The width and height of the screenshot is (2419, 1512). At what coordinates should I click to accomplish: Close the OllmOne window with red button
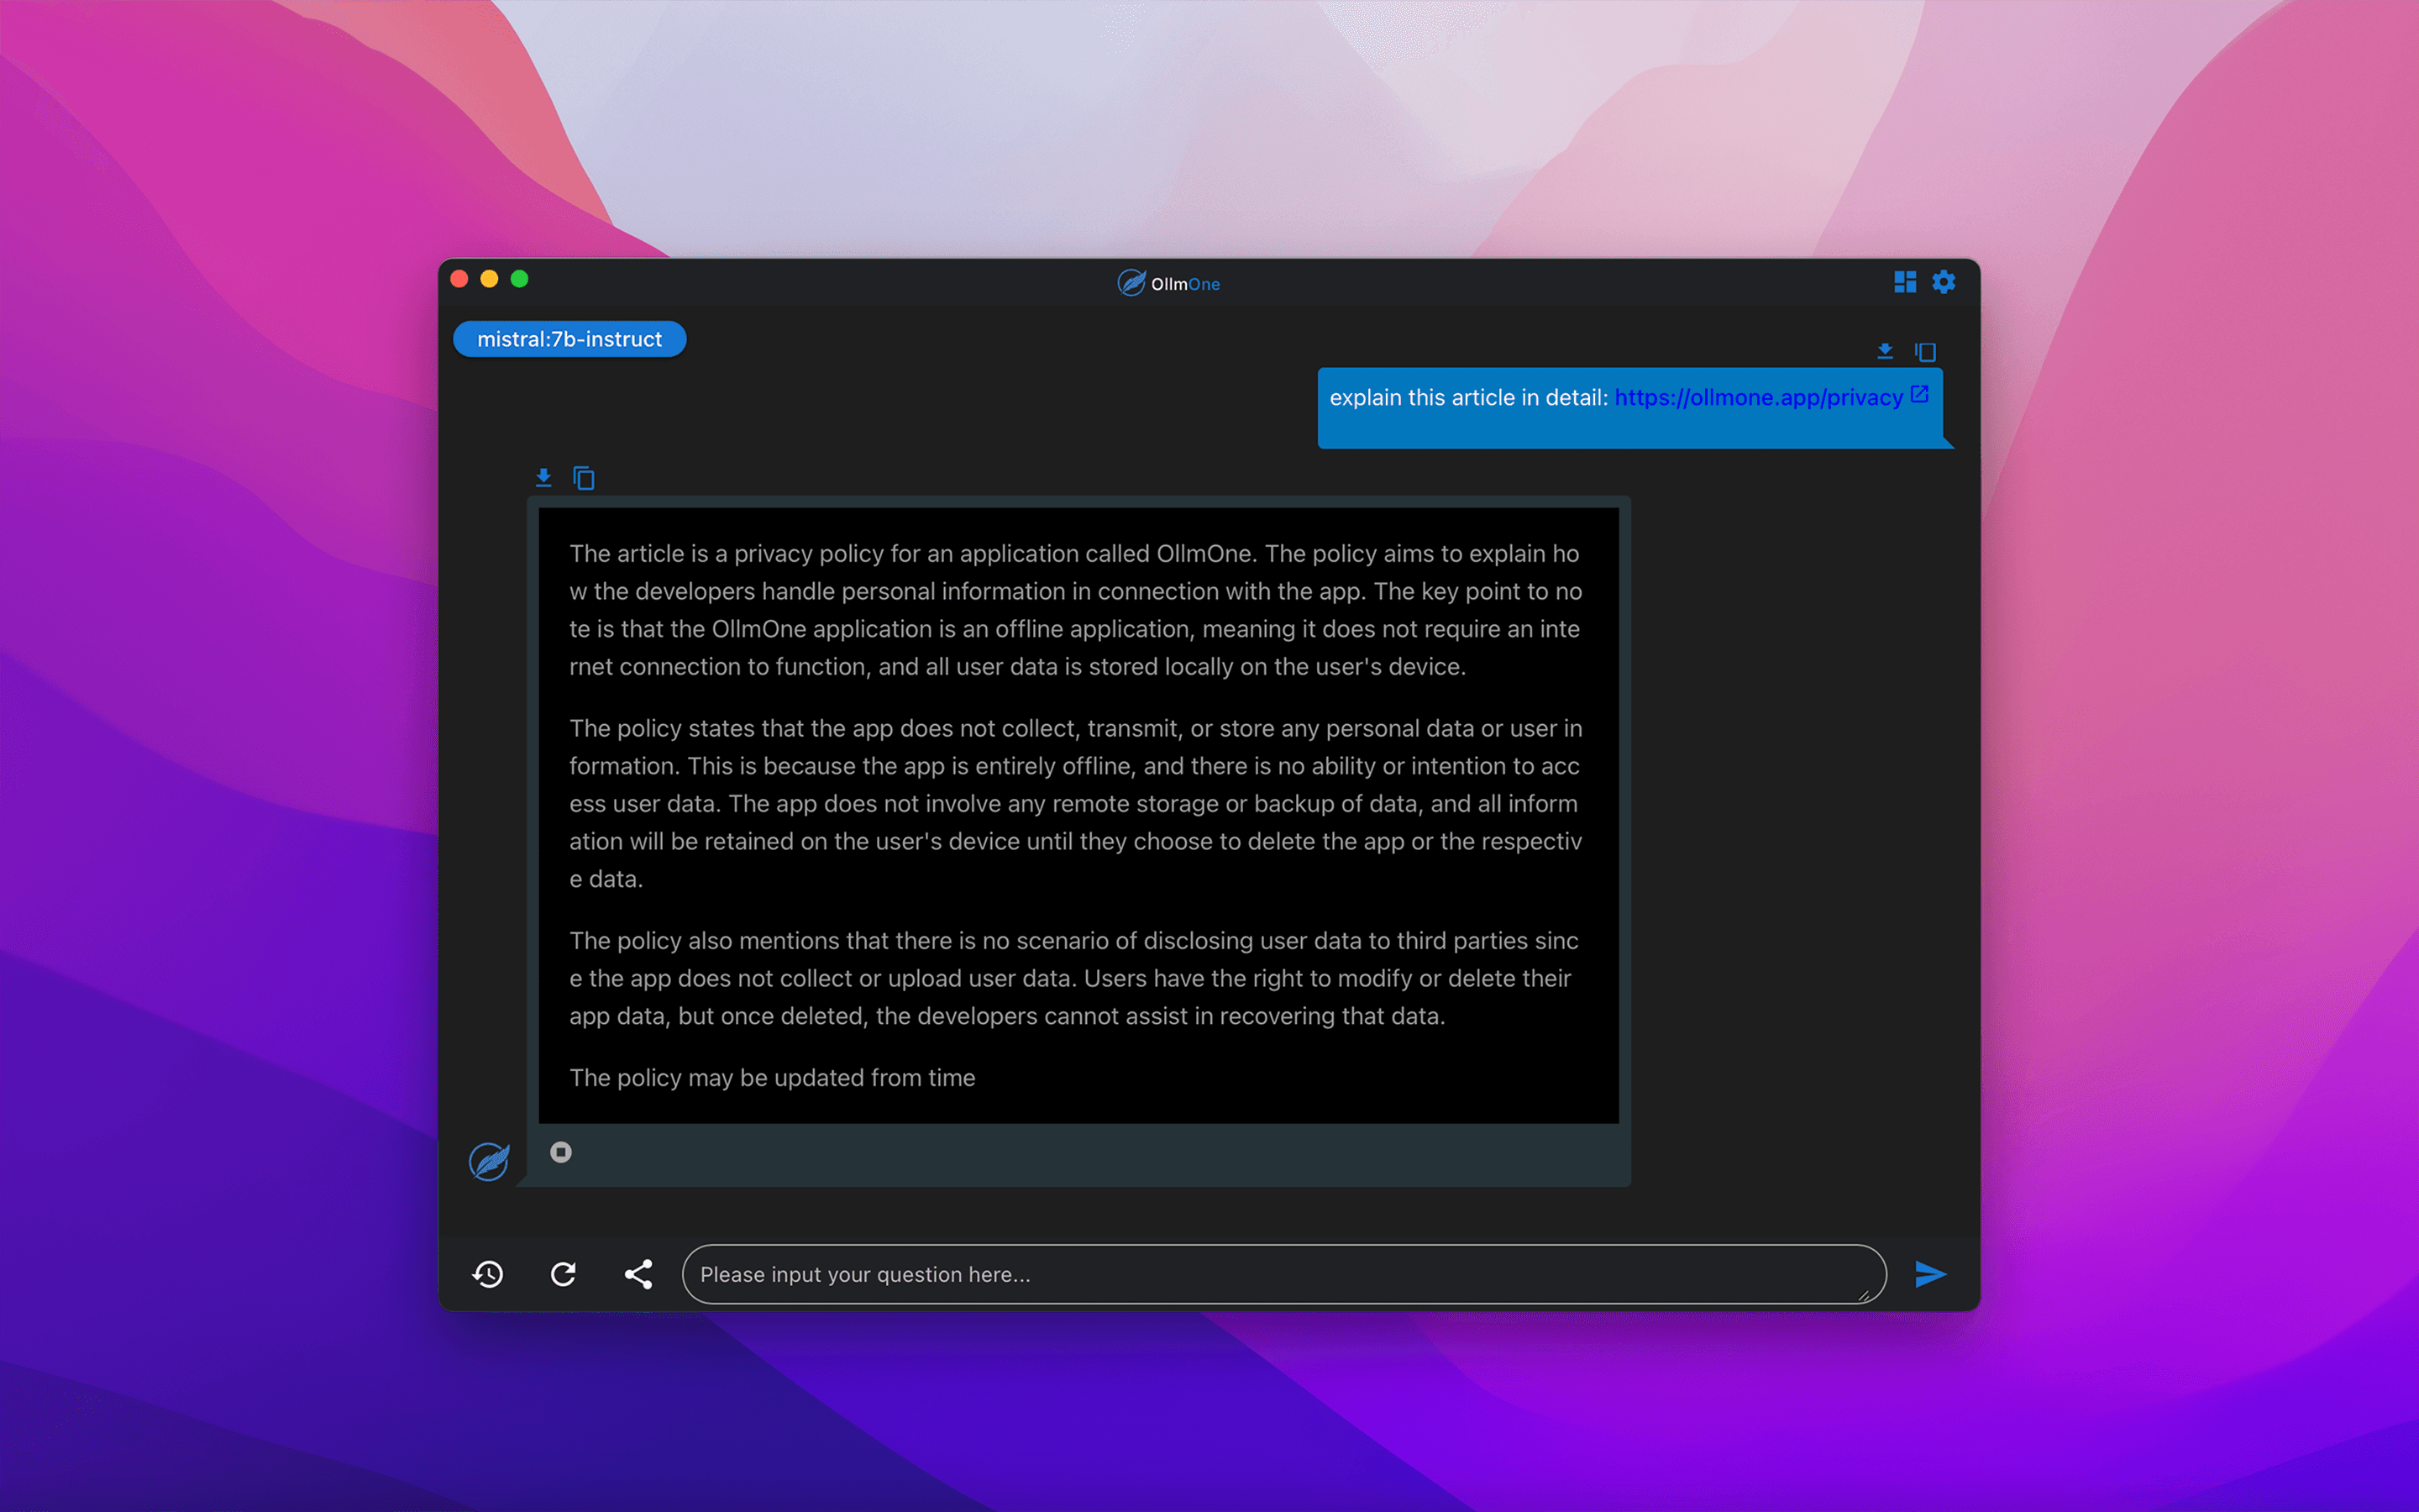(459, 279)
